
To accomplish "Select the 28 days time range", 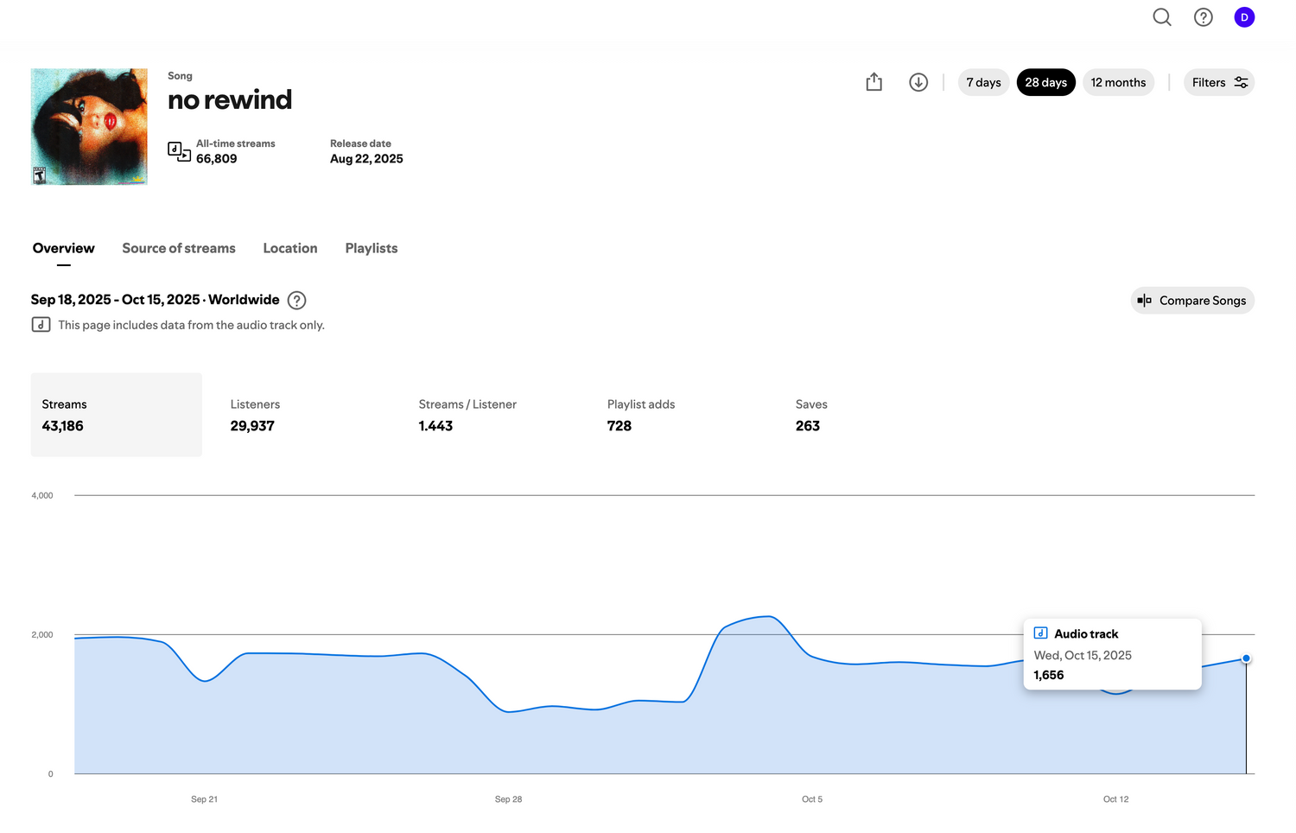I will click(x=1045, y=82).
